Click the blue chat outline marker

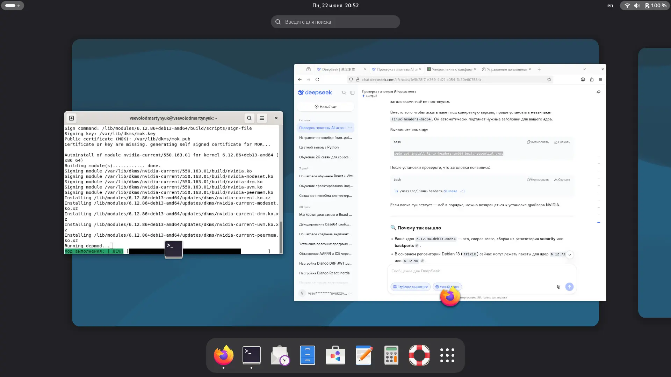(599, 222)
